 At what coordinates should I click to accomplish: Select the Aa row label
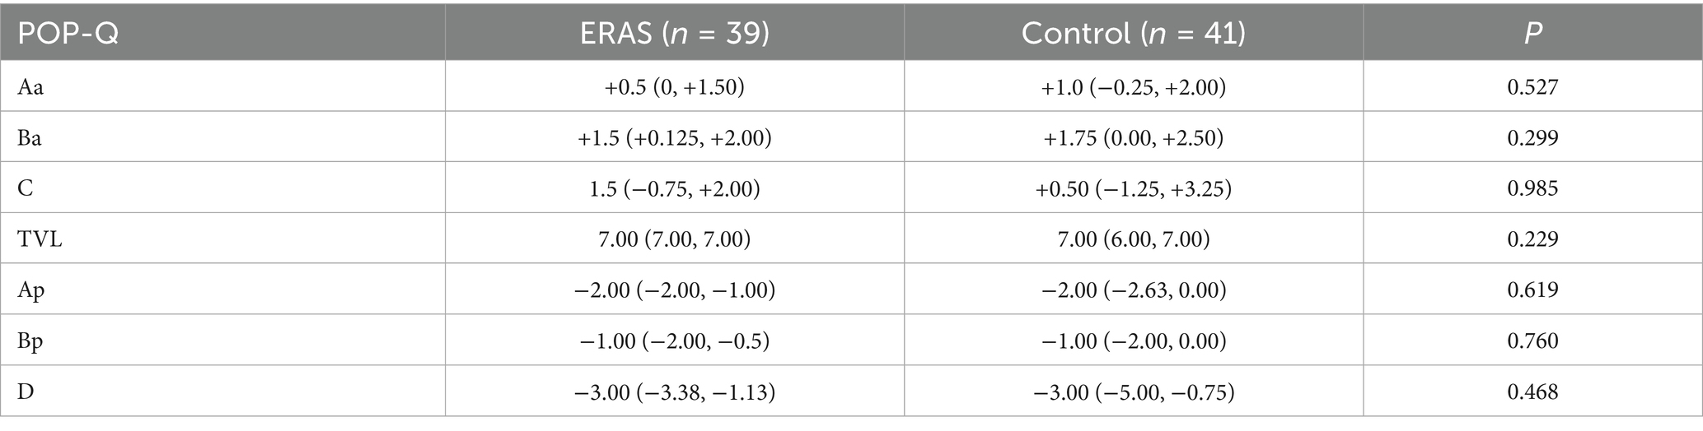30,87
